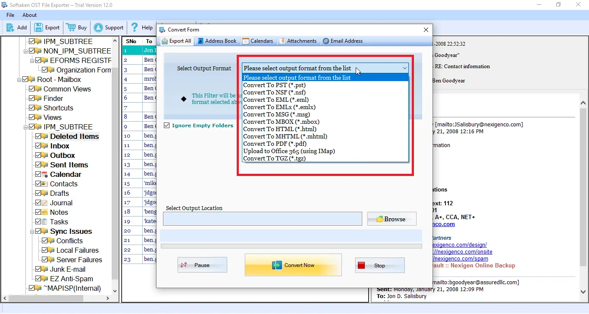Uncheck the Calendar folder checkbox
Image resolution: width=589 pixels, height=314 pixels.
(x=38, y=174)
